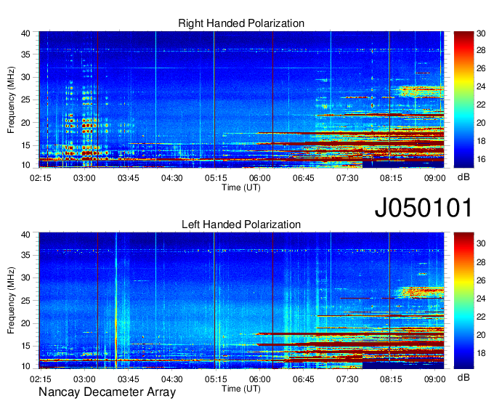The height and width of the screenshot is (401, 494).
Task: Select the large "J050101" label
Action: (424, 208)
